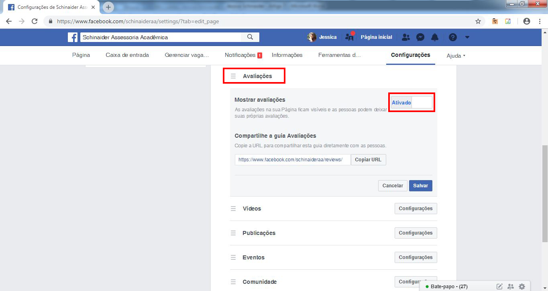Click the search magnifier button
The image size is (548, 291).
tap(250, 37)
